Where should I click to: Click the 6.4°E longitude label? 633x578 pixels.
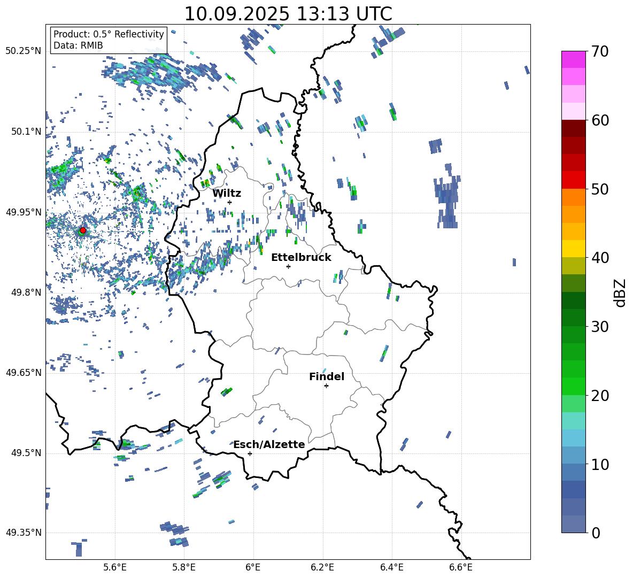(391, 568)
